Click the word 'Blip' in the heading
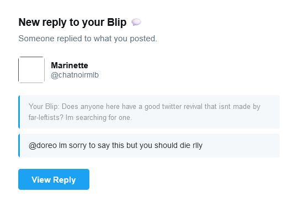293x203 pixels. click(117, 23)
